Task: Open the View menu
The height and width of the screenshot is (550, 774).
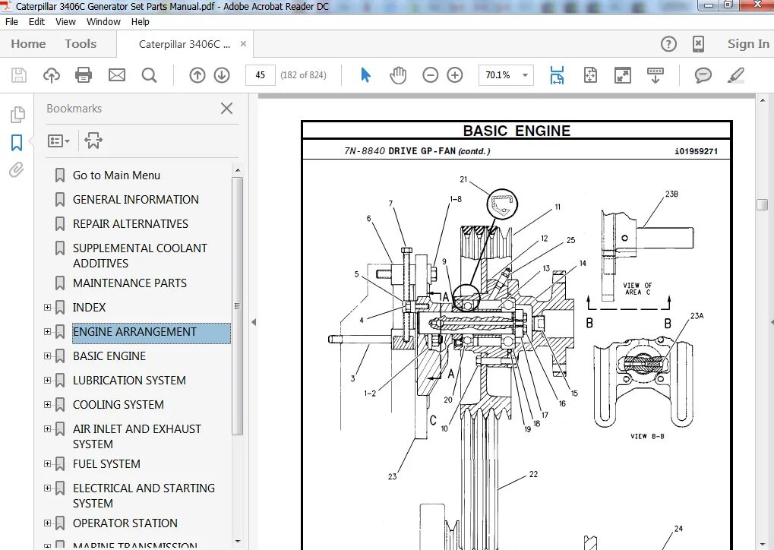Action: (x=65, y=22)
